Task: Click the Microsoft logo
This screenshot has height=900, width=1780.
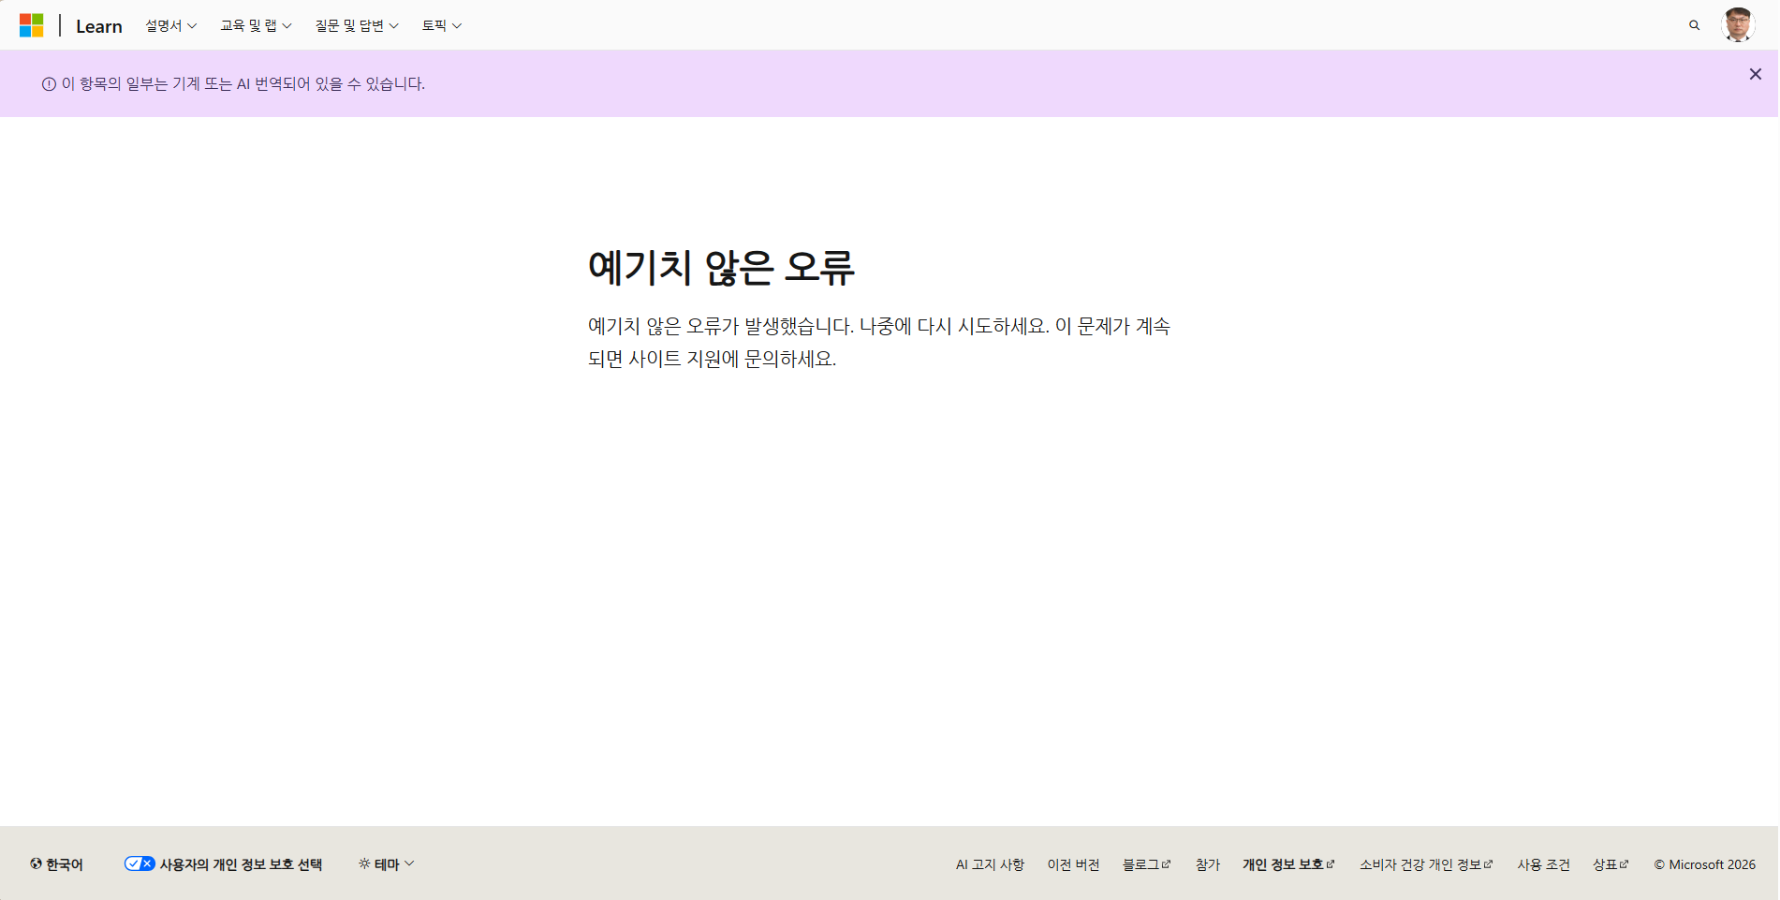Action: pos(32,25)
